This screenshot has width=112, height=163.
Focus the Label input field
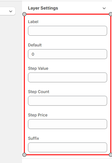67,31
